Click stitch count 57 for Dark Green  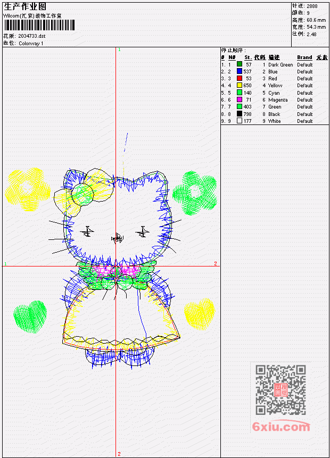(x=249, y=64)
